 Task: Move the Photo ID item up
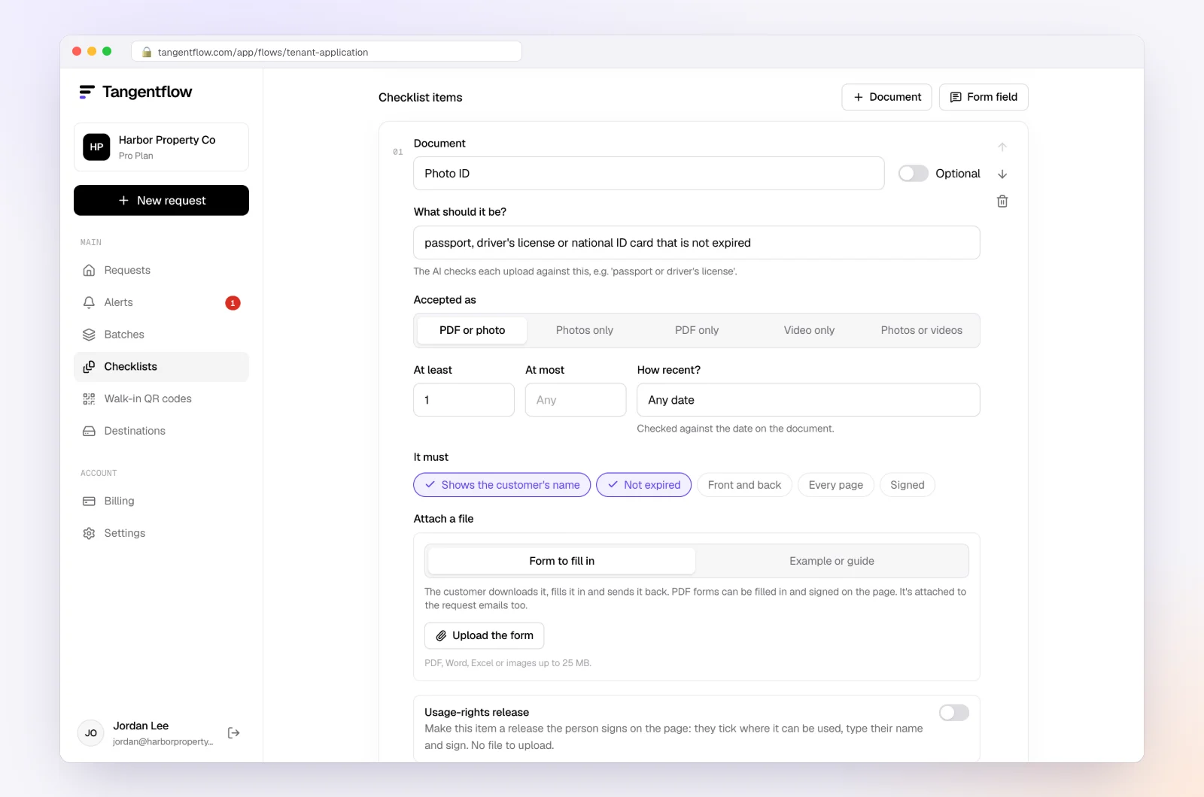(x=1002, y=147)
